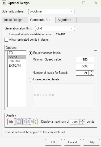The width and height of the screenshot is (101, 147).
Task: Enable Allow replicated points in design
Action: (6, 40)
